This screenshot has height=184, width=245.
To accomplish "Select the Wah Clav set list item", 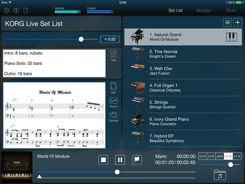I will pos(183,71).
